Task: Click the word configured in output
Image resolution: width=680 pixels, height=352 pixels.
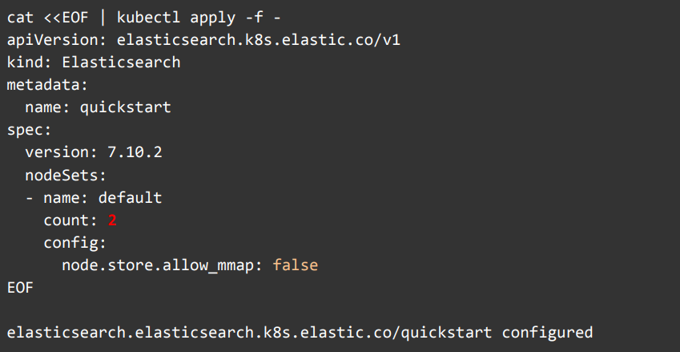Action: 547,331
